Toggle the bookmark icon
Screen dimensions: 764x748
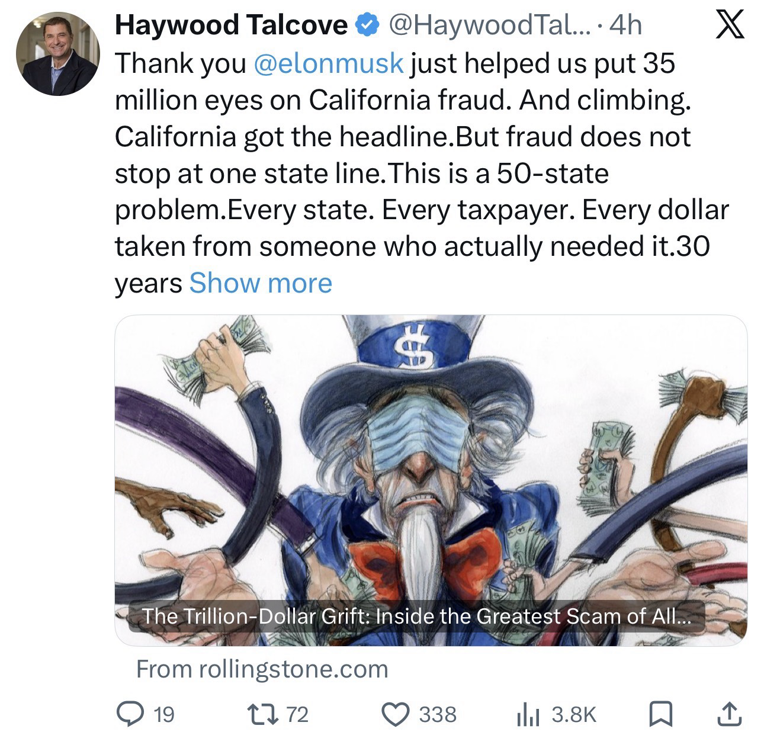659,714
